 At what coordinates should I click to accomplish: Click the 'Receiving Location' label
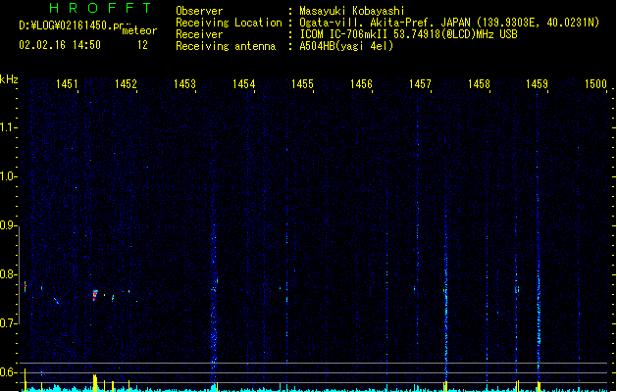pyautogui.click(x=229, y=23)
